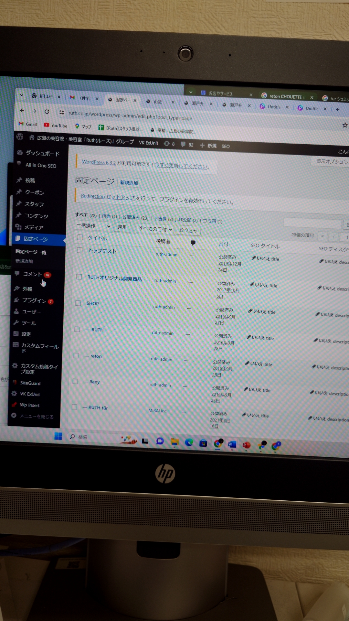Click the 新規追加 button beside 固定ページ
This screenshot has width=349, height=621.
pos(129,183)
